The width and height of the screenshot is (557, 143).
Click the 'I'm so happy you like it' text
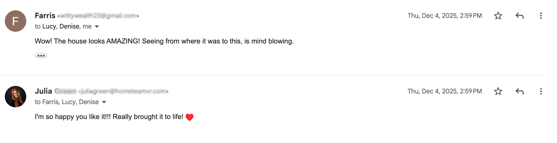point(109,117)
